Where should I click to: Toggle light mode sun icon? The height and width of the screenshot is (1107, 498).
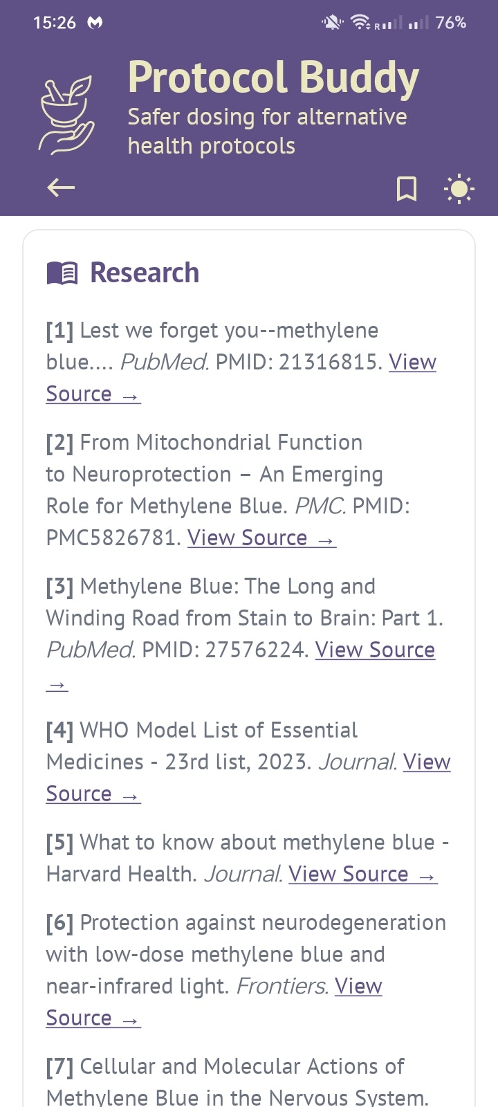coord(459,188)
